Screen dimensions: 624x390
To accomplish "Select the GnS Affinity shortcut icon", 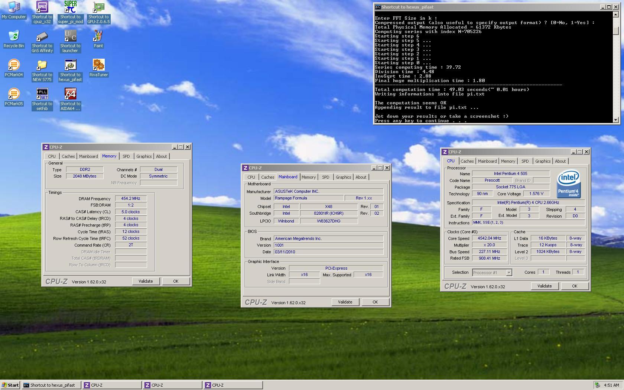I will click(42, 41).
